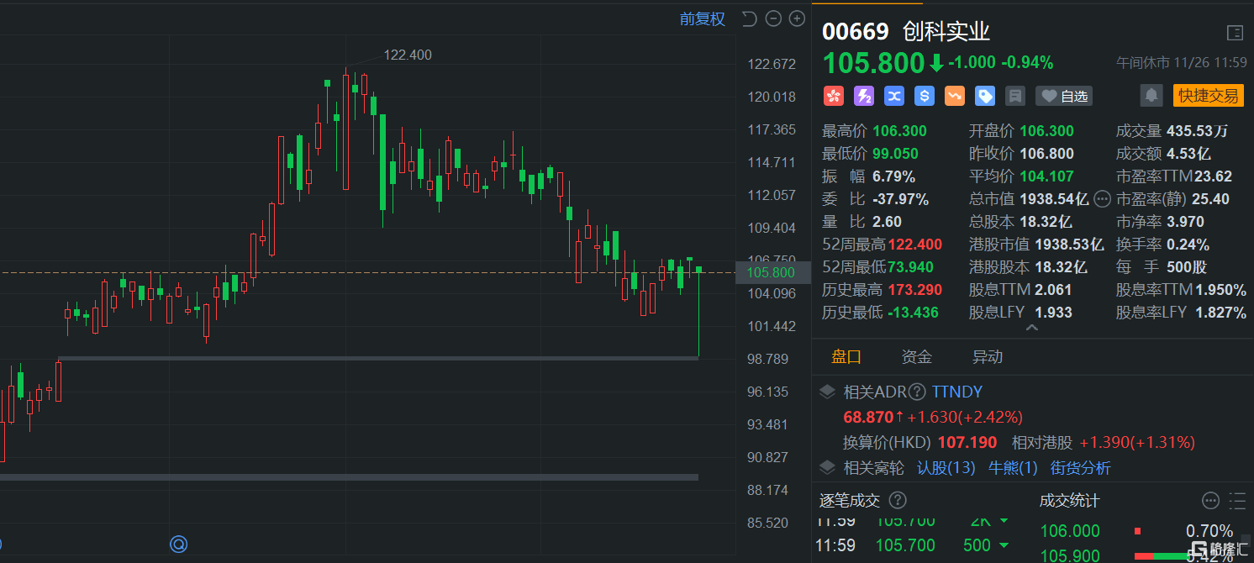
Task: Click the stock name 创科实业
Action: pyautogui.click(x=946, y=32)
